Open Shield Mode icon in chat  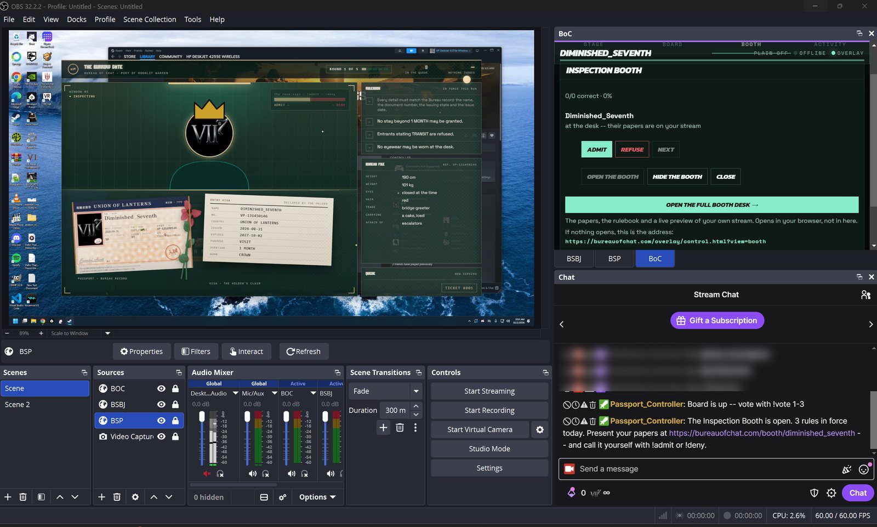coord(815,492)
